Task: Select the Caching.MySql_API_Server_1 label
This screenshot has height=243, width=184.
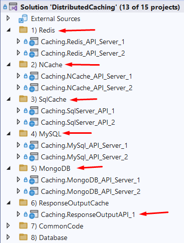Action: coord(84,145)
